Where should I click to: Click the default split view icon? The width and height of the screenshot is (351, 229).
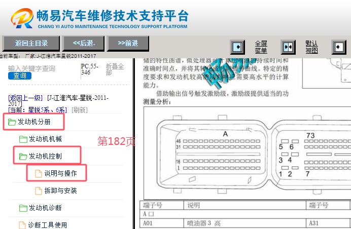288,47
